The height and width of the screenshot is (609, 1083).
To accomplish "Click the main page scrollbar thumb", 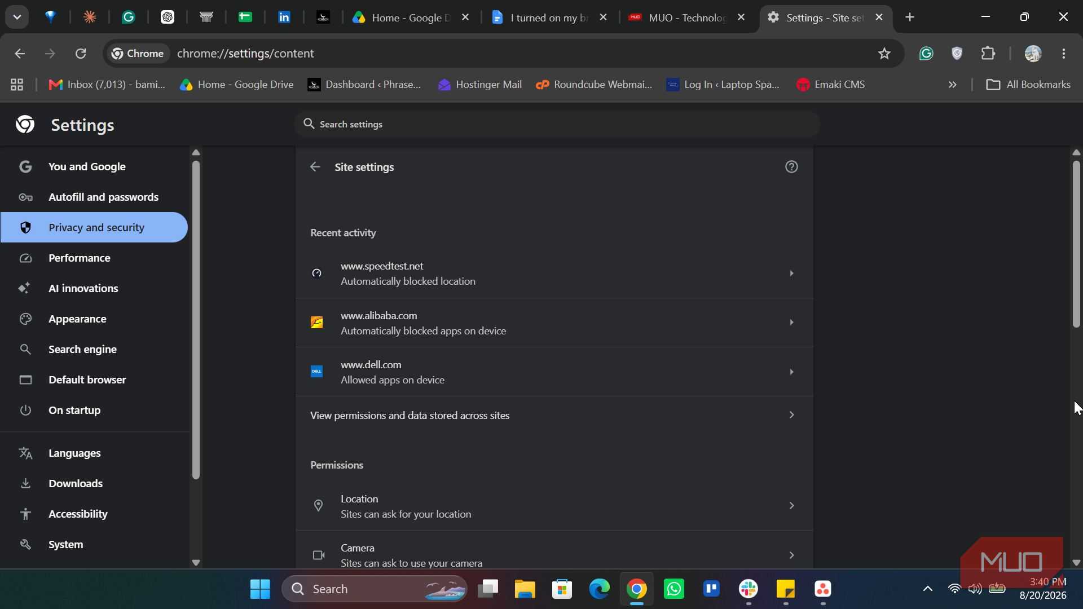I will (1076, 244).
